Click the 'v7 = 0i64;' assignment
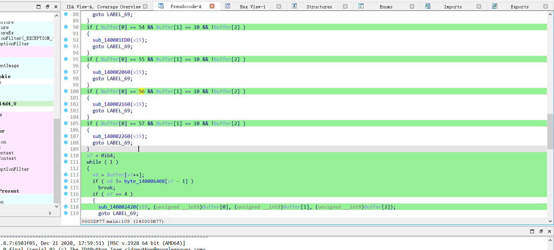 (x=101, y=156)
